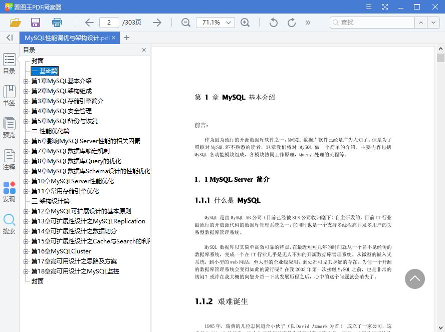Expand the 第16章MySQLCluster tree node
The width and height of the screenshot is (445, 332).
pos(26,251)
